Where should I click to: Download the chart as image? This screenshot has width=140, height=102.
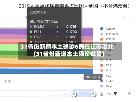click(x=129, y=94)
